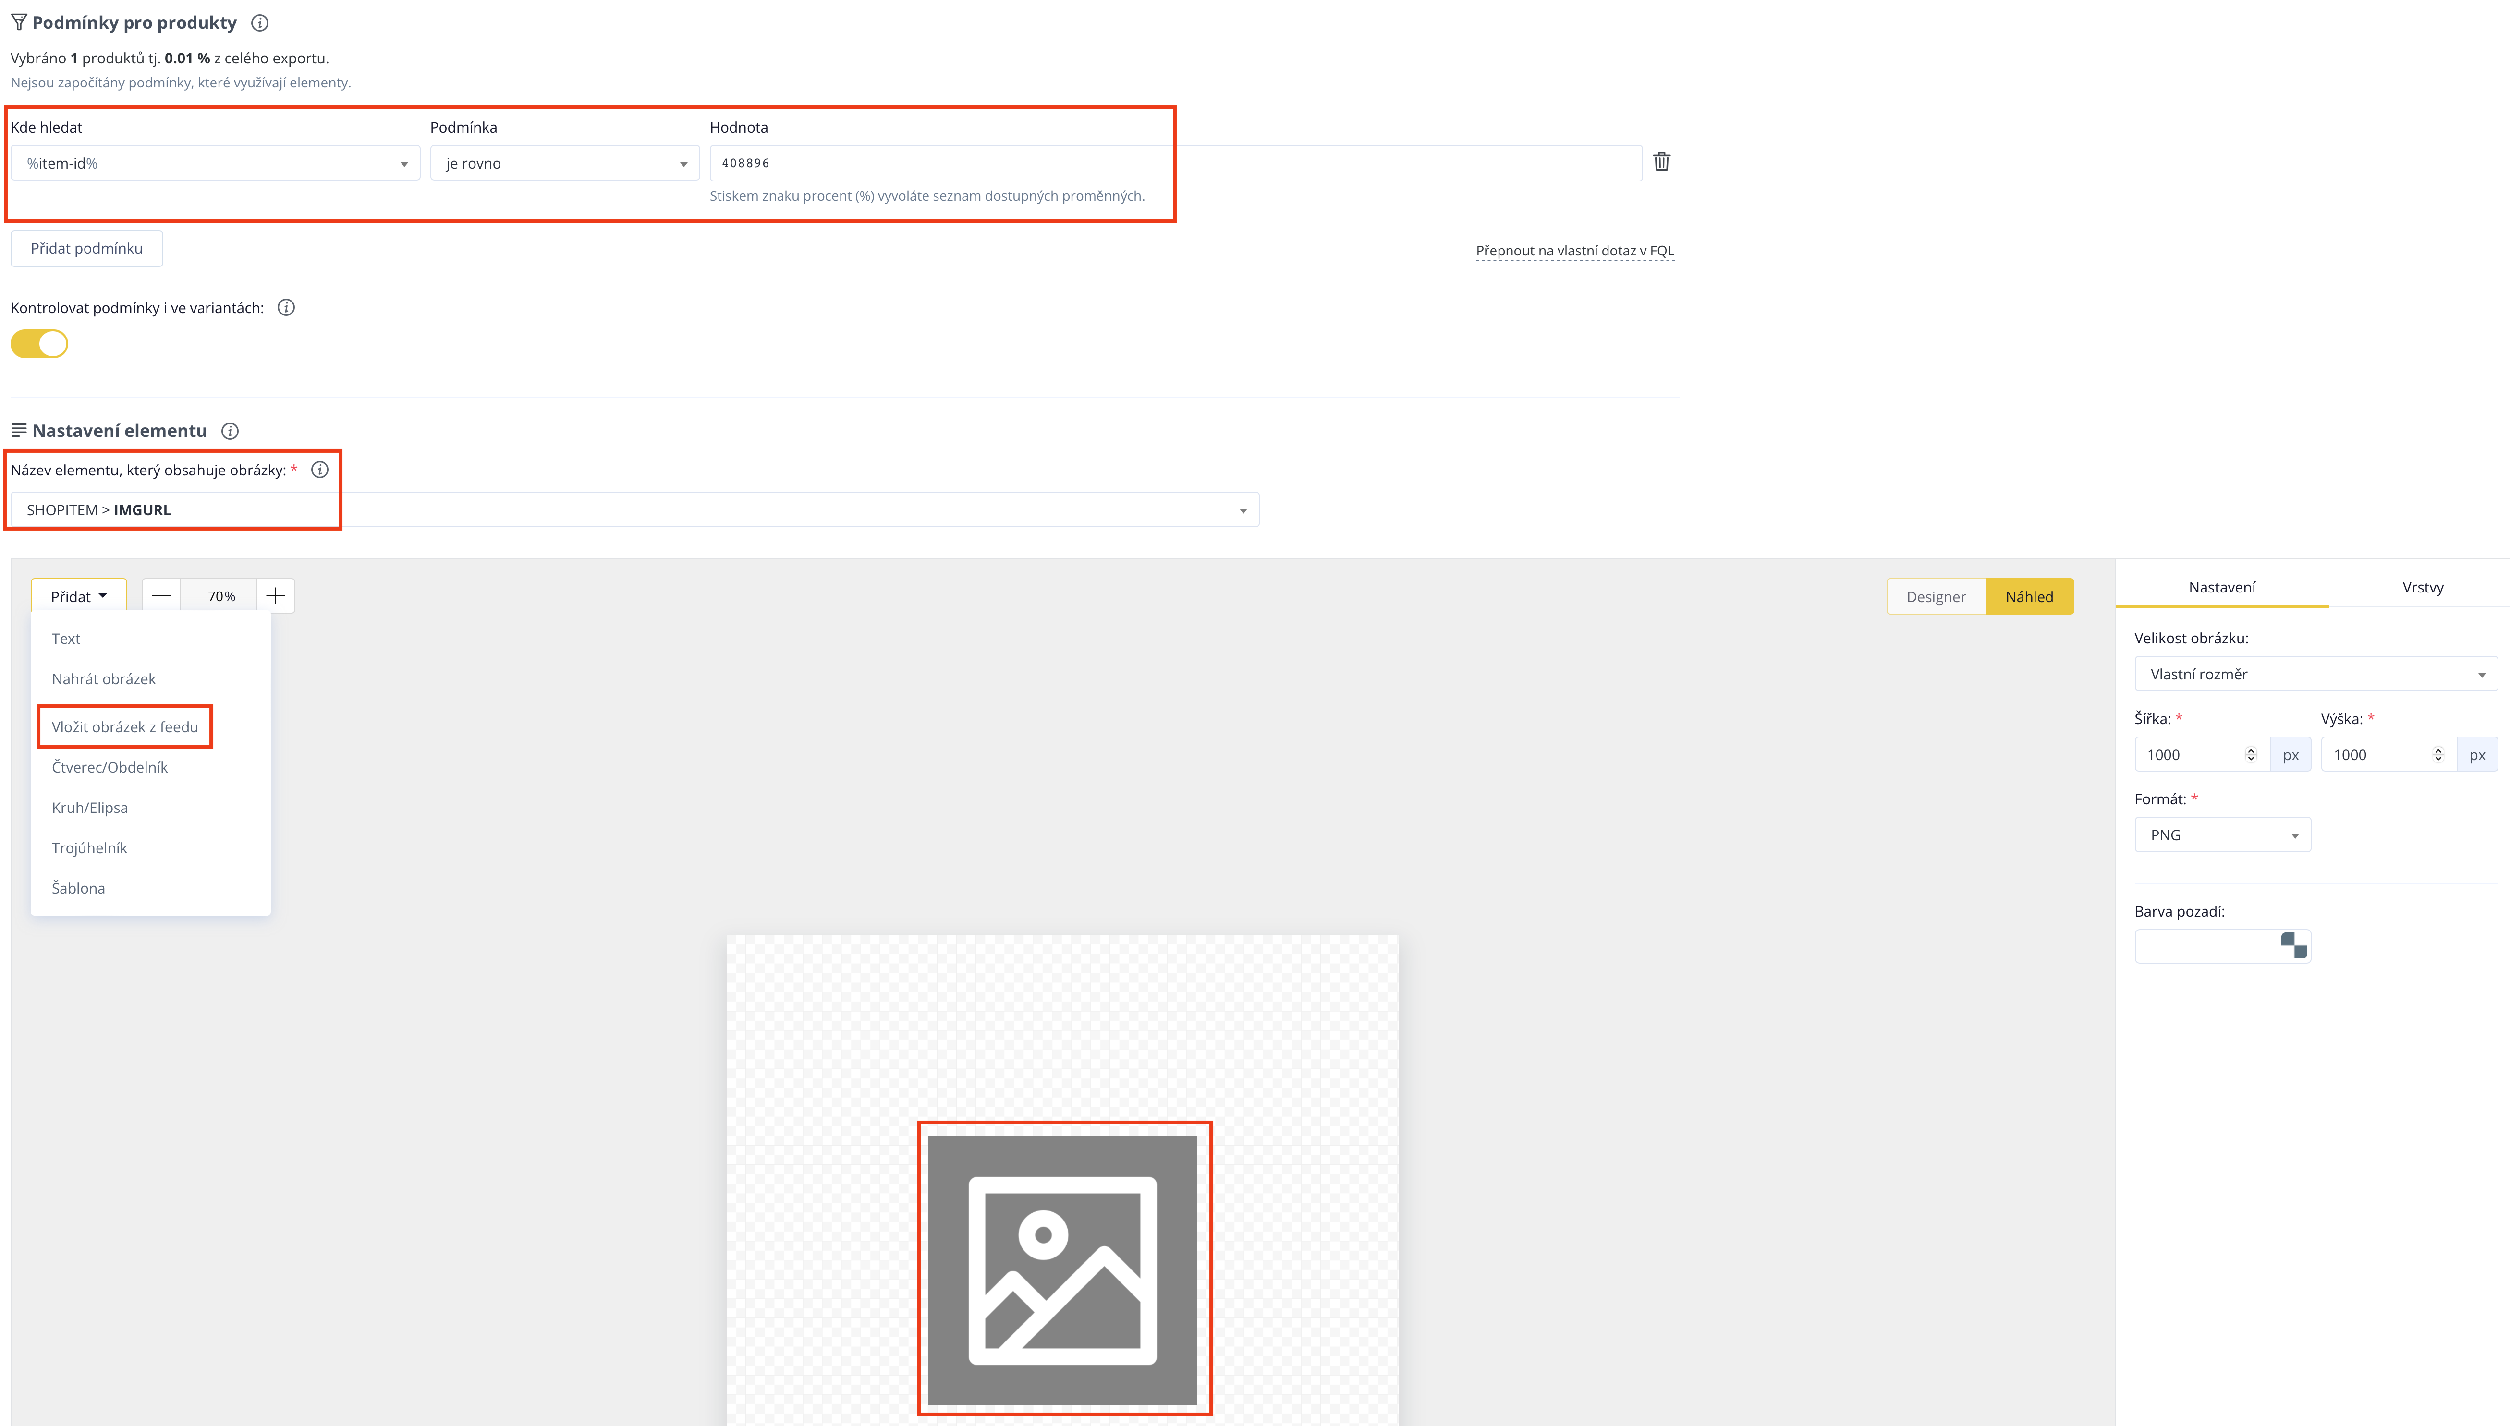
Task: Switch to Náhled view
Action: (x=2029, y=596)
